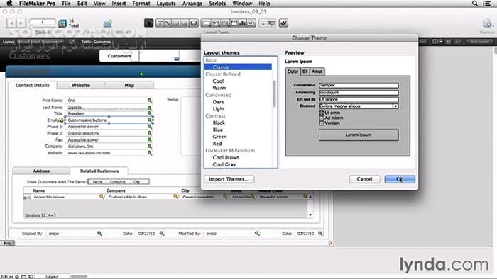Open Dolore magna aliqua dropdown in preview

point(395,106)
